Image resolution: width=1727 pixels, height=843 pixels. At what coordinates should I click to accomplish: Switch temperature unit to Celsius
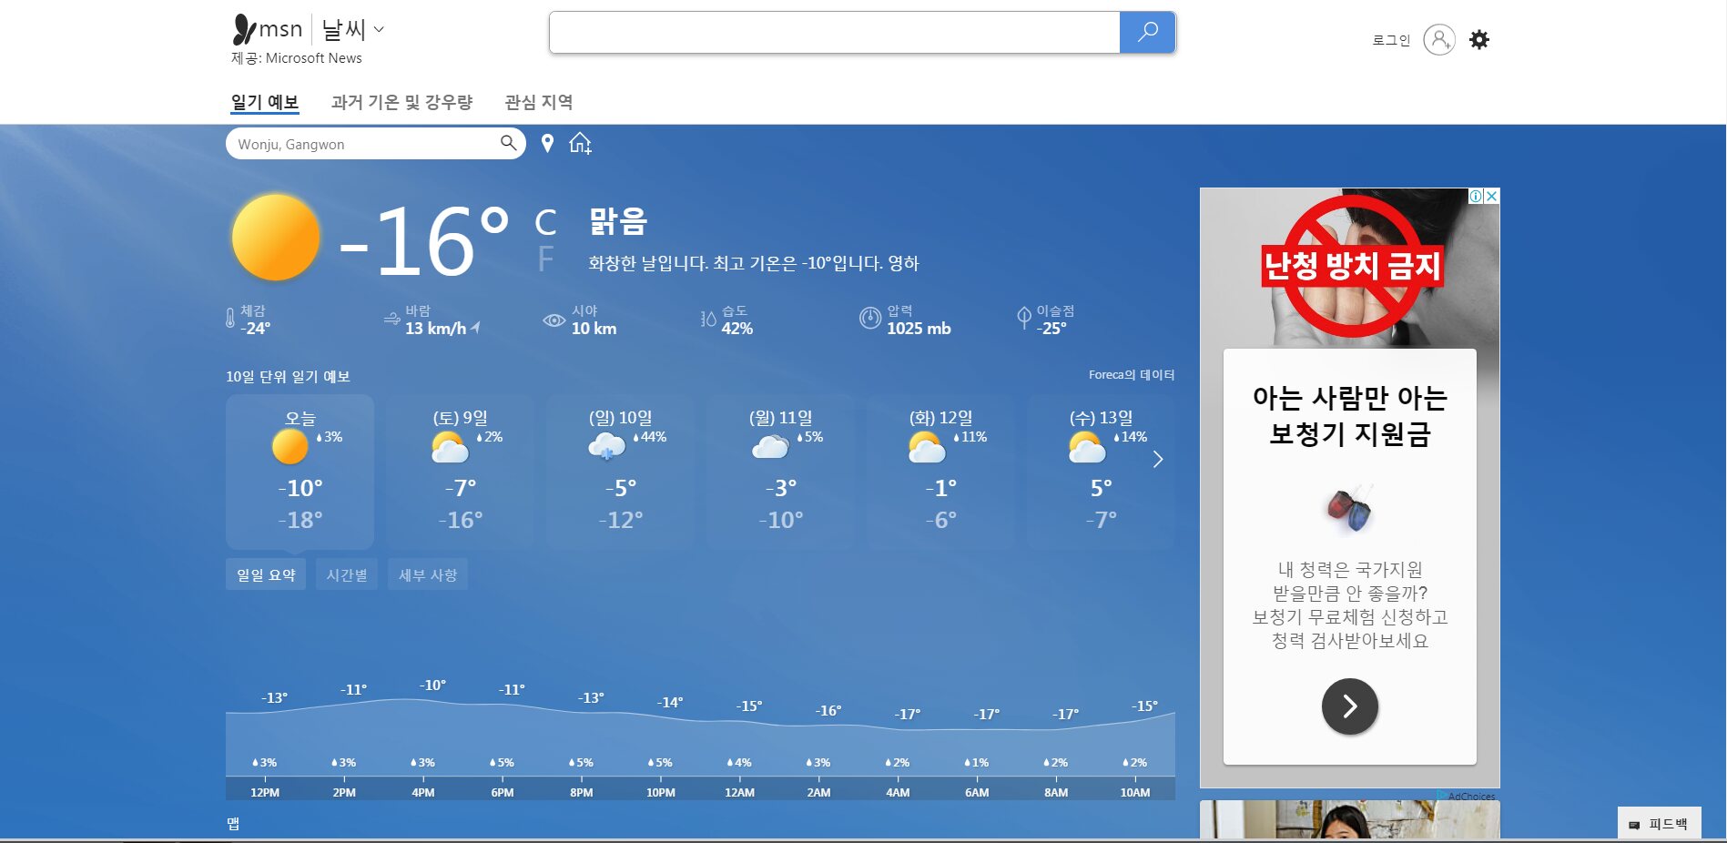point(545,223)
